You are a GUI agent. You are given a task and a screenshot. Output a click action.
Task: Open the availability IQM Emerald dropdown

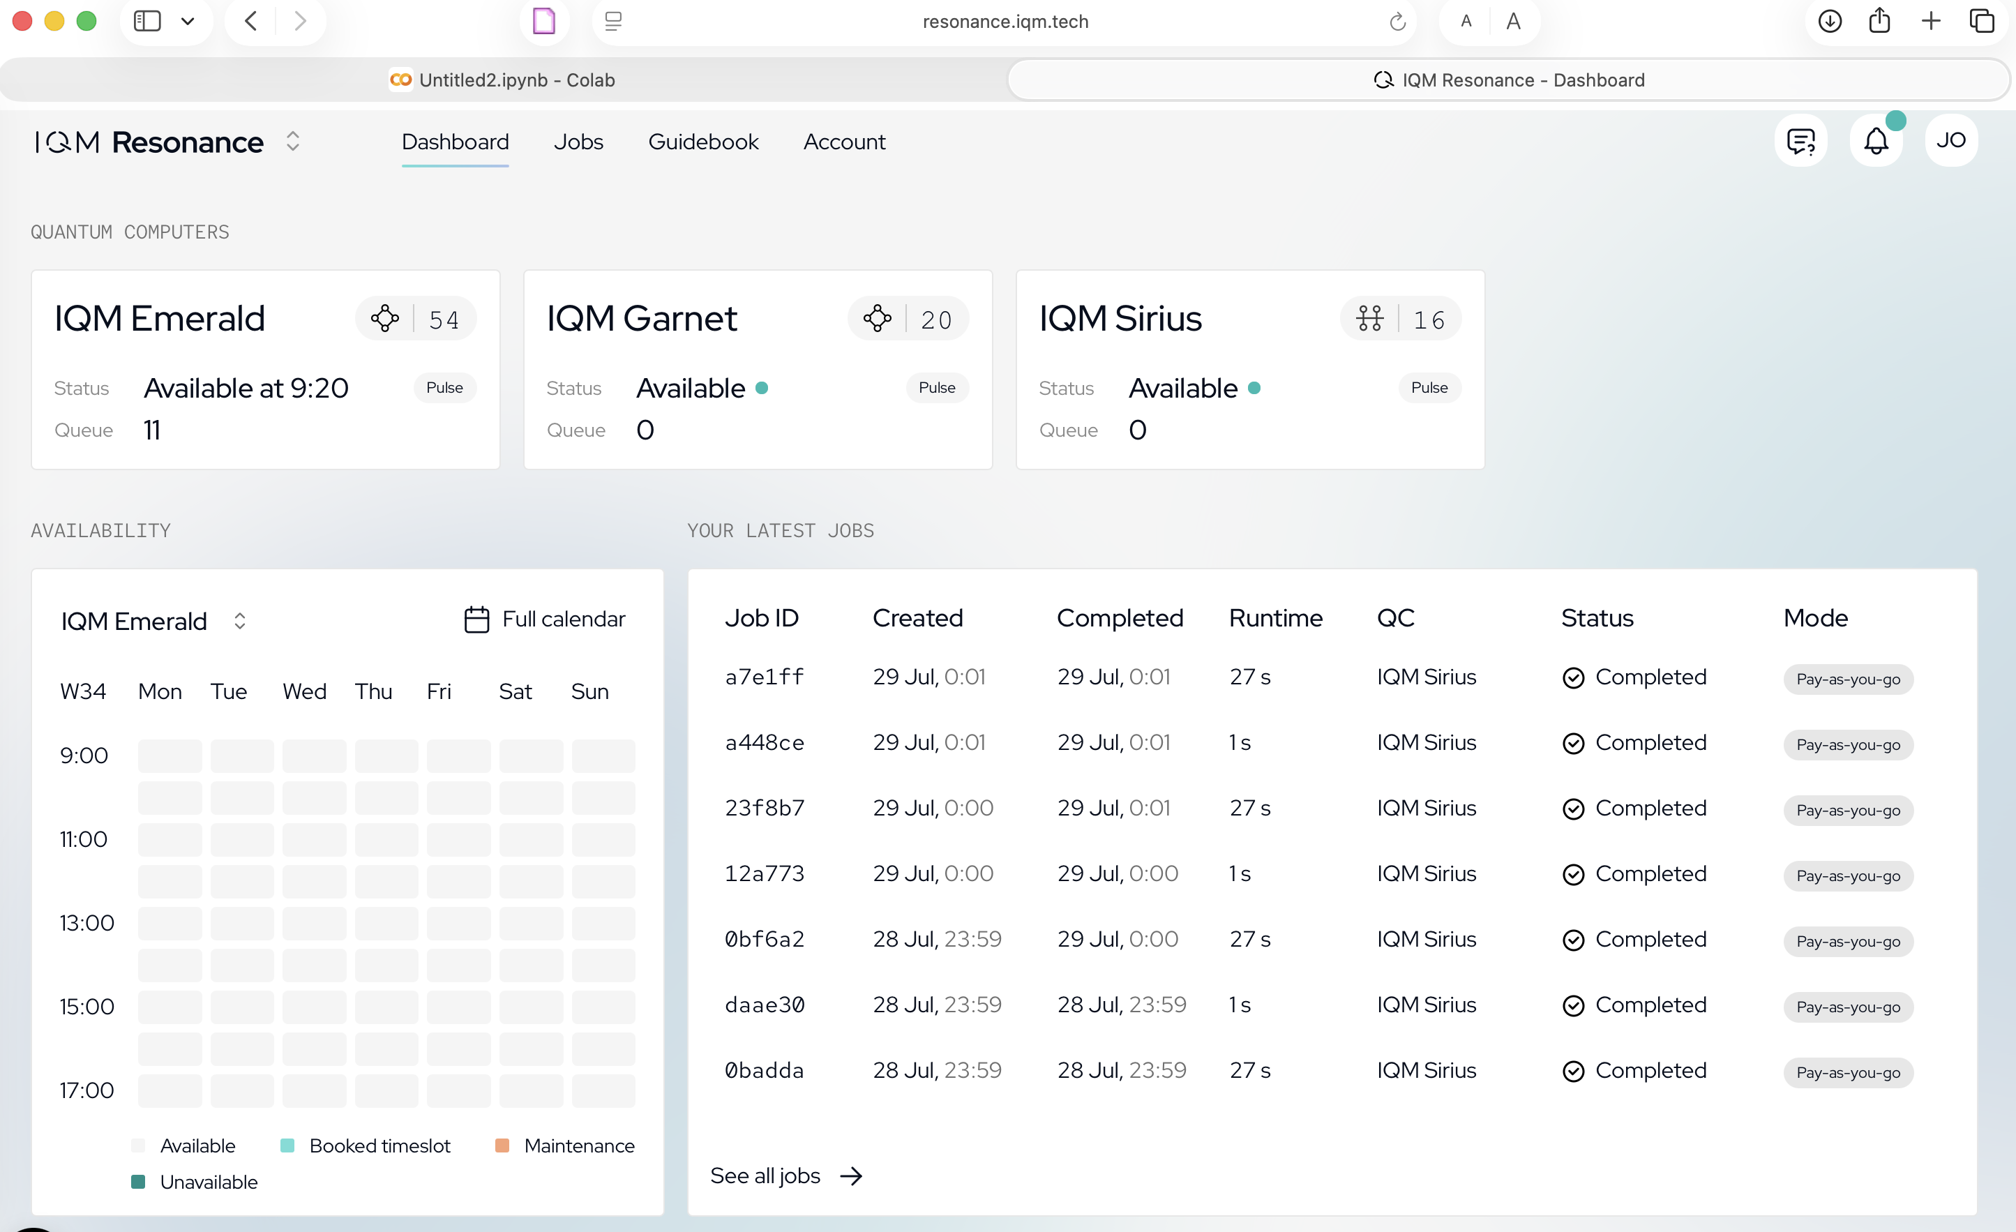pyautogui.click(x=154, y=621)
